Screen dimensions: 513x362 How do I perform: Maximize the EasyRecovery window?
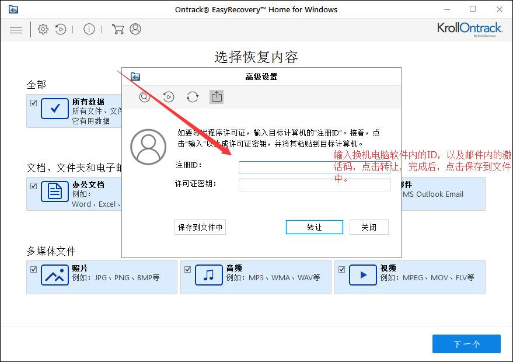(473, 9)
